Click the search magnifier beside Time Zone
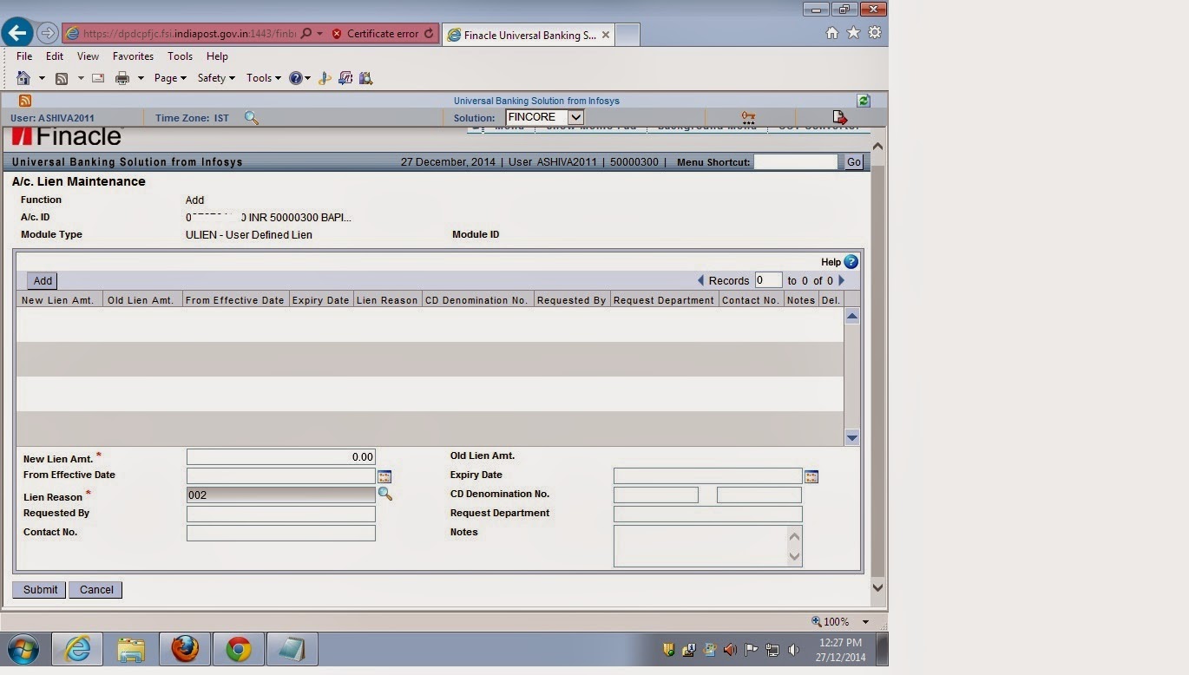 [x=252, y=117]
